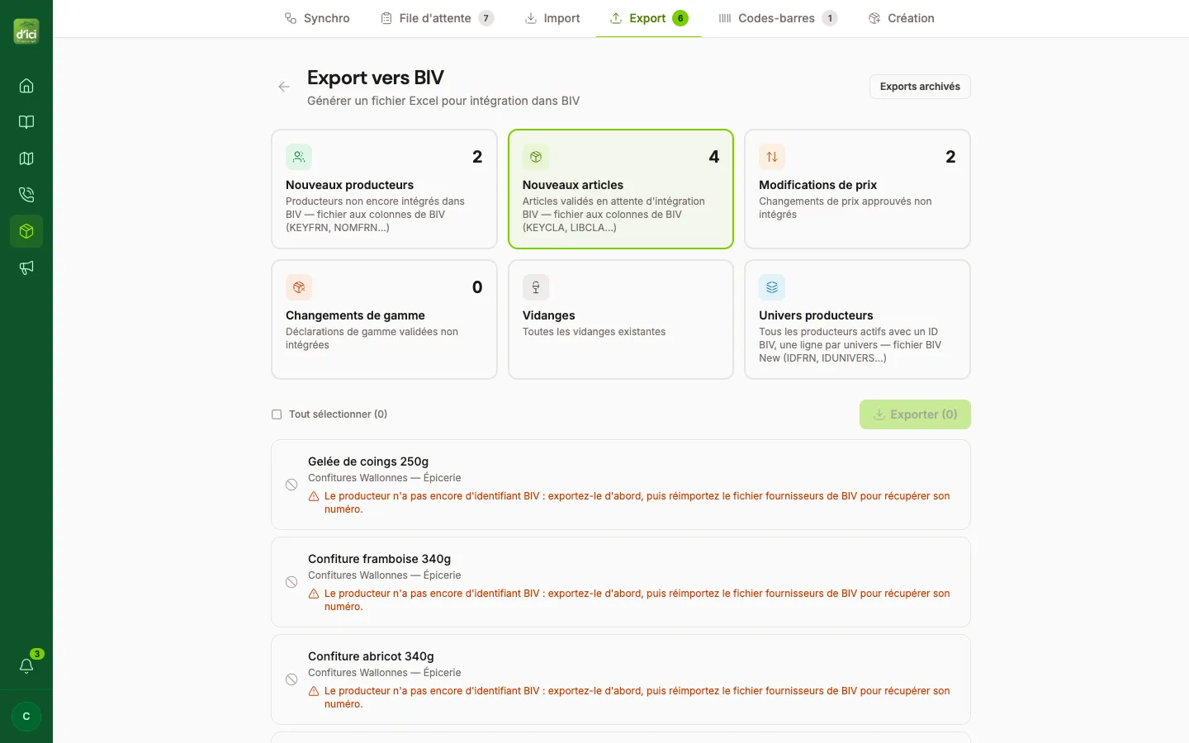Screen dimensions: 1189x743
Task: Click the Confiture abricot 340g title
Action: (371, 656)
